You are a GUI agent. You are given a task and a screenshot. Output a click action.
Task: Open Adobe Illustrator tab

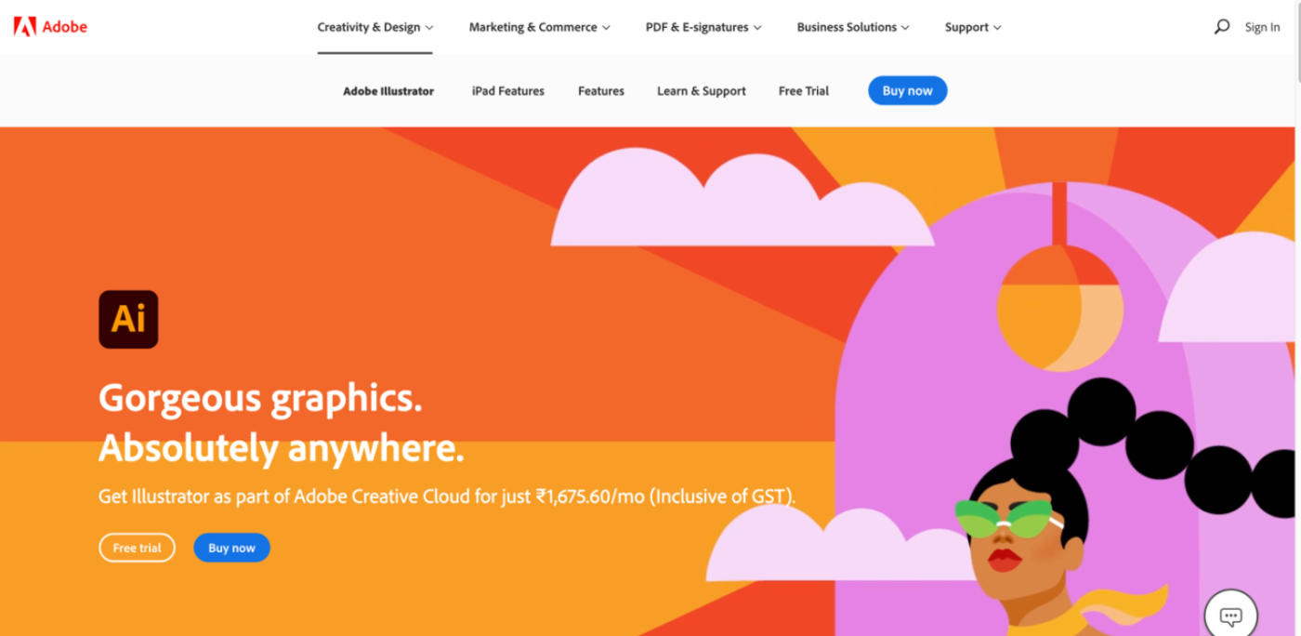[x=388, y=91]
